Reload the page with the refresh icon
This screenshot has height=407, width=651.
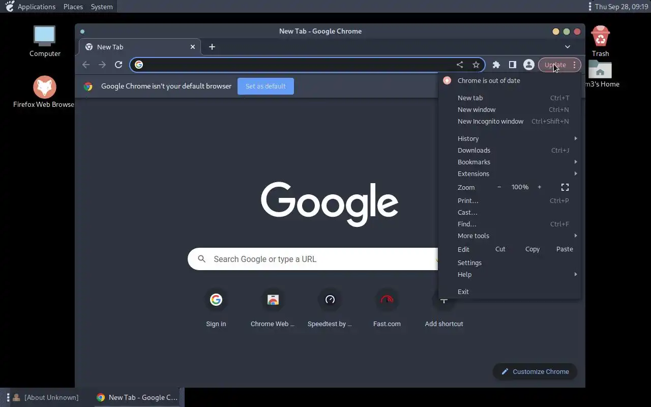tap(119, 65)
